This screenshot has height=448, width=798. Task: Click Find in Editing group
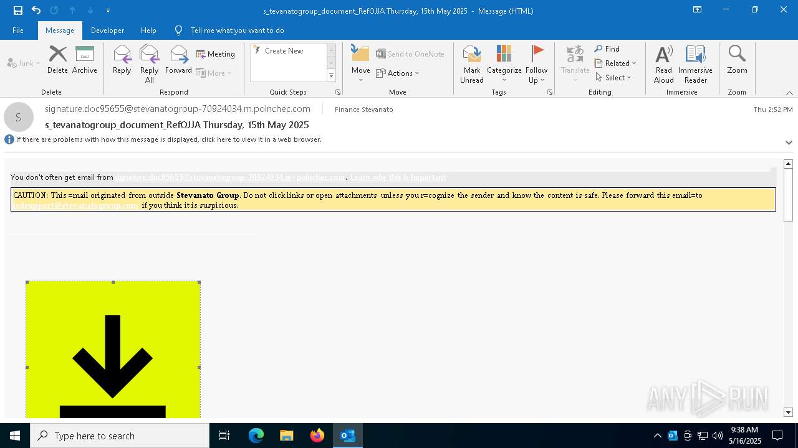click(607, 49)
